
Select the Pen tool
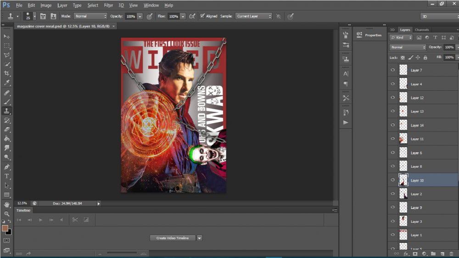tap(7, 167)
